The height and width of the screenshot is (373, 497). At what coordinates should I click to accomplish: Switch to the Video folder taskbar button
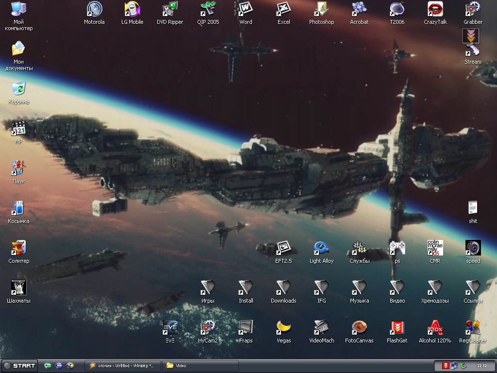(x=200, y=366)
